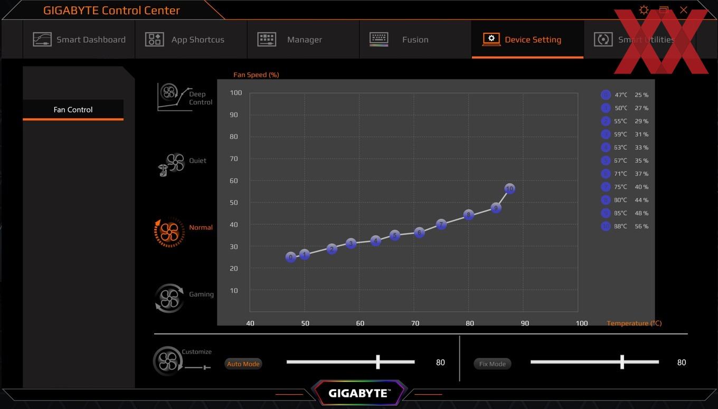The height and width of the screenshot is (409, 718).
Task: Click legend dot for 55°C 29%
Action: tap(606, 121)
